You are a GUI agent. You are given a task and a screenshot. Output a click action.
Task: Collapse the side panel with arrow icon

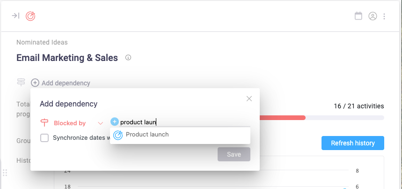(15, 16)
